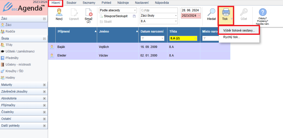The image size is (283, 138).
Task: Click birth date 16. 09. 2009
Action: tap(153, 47)
